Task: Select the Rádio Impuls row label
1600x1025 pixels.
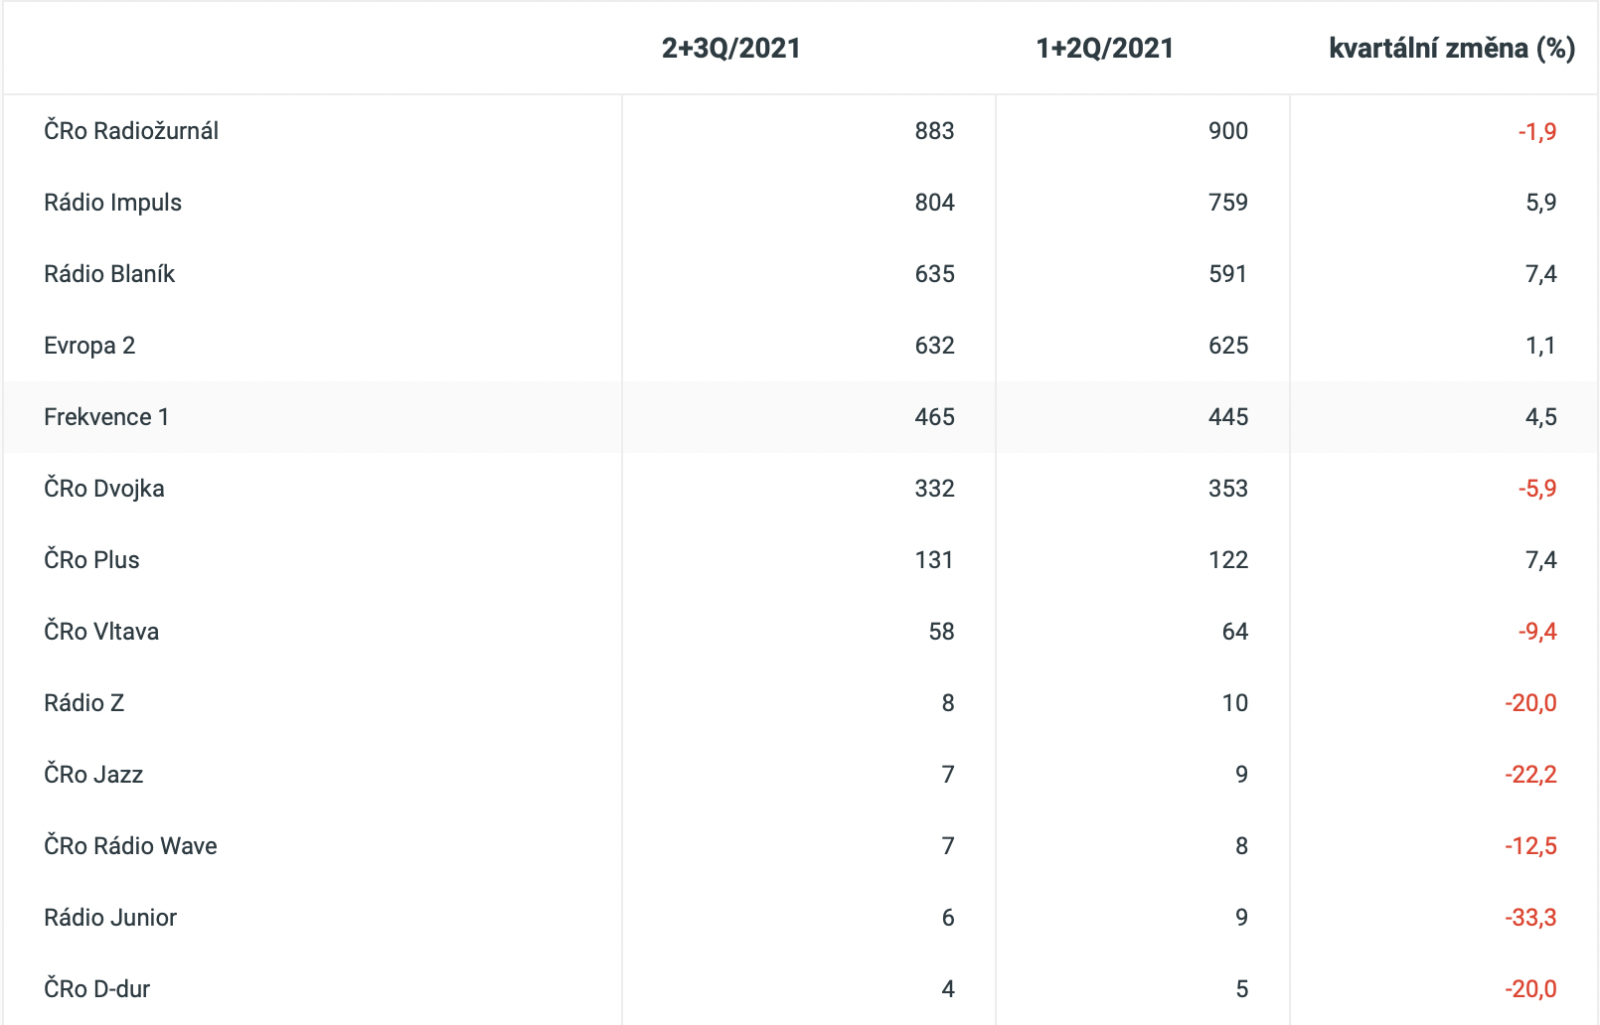Action: [x=112, y=203]
